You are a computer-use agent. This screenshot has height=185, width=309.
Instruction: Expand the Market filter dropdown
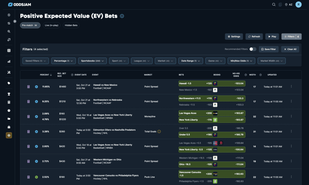click(165, 61)
